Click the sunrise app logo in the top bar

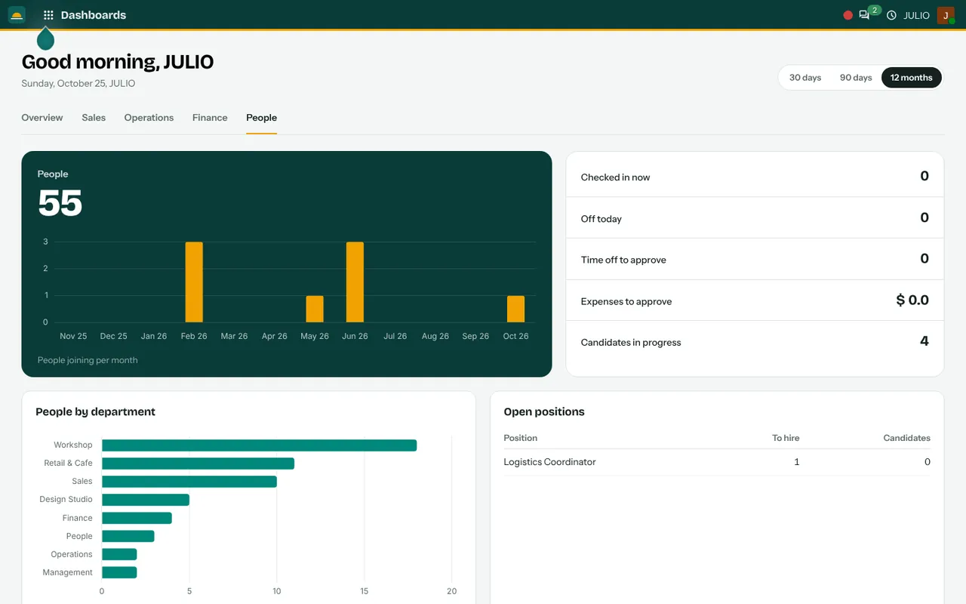pos(17,15)
